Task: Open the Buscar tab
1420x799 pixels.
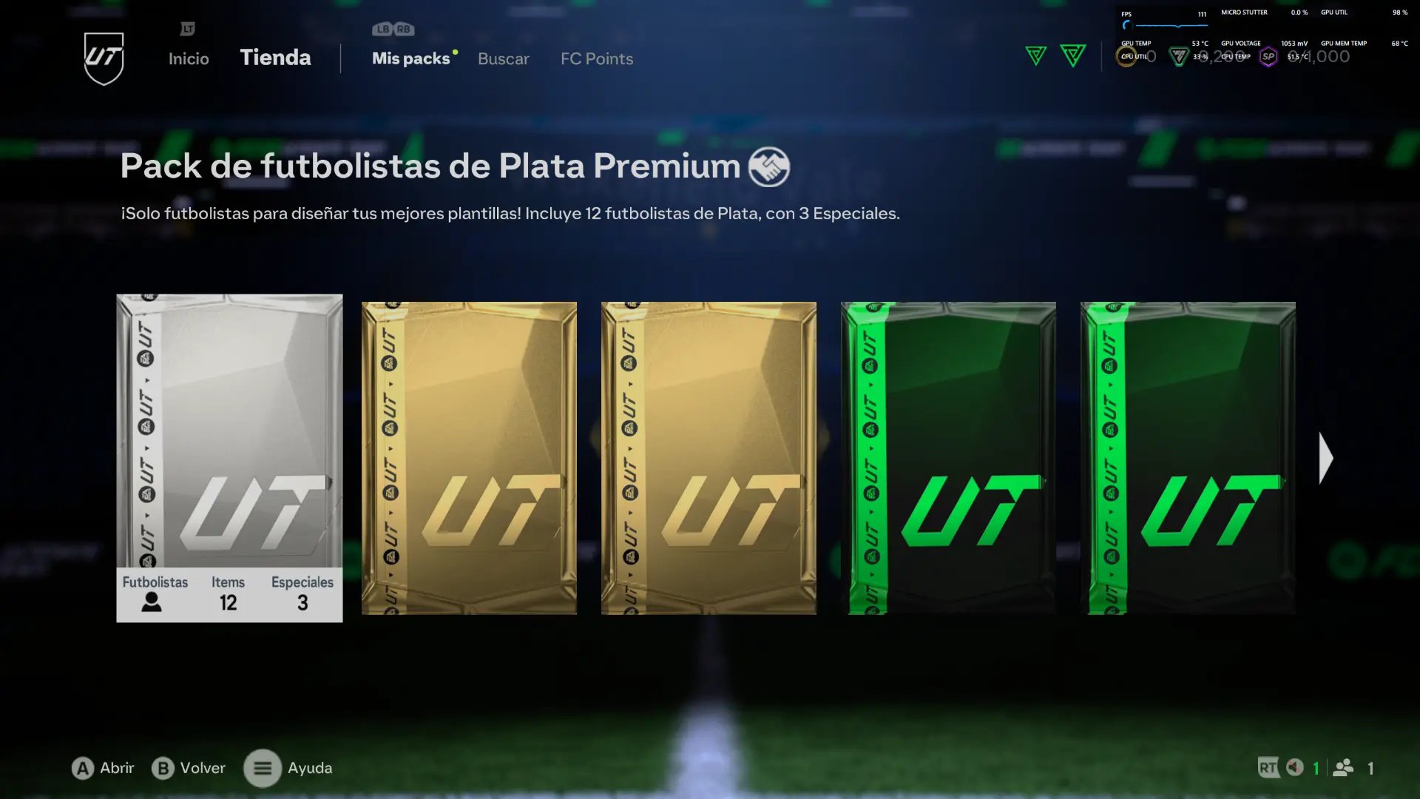Action: (x=504, y=59)
